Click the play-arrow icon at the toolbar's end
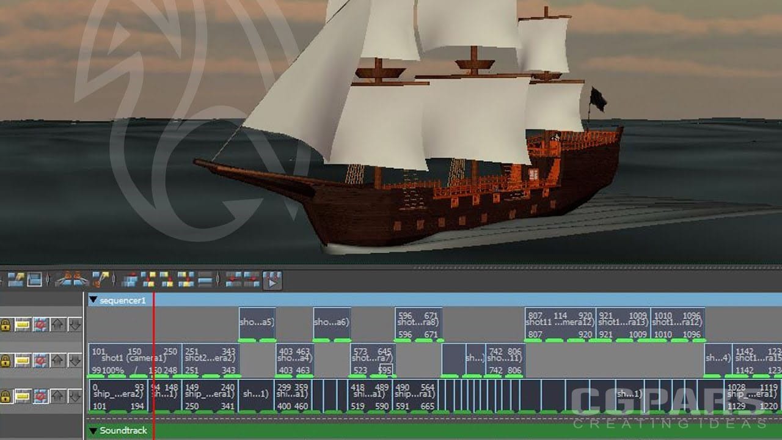 (272, 280)
